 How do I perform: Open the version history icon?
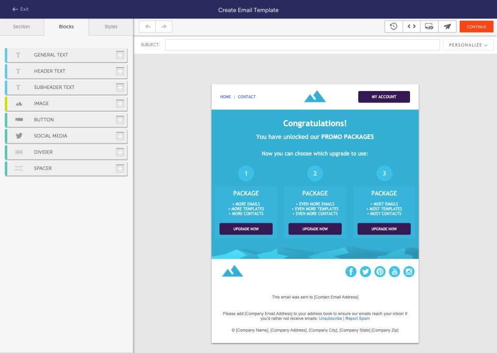click(393, 26)
